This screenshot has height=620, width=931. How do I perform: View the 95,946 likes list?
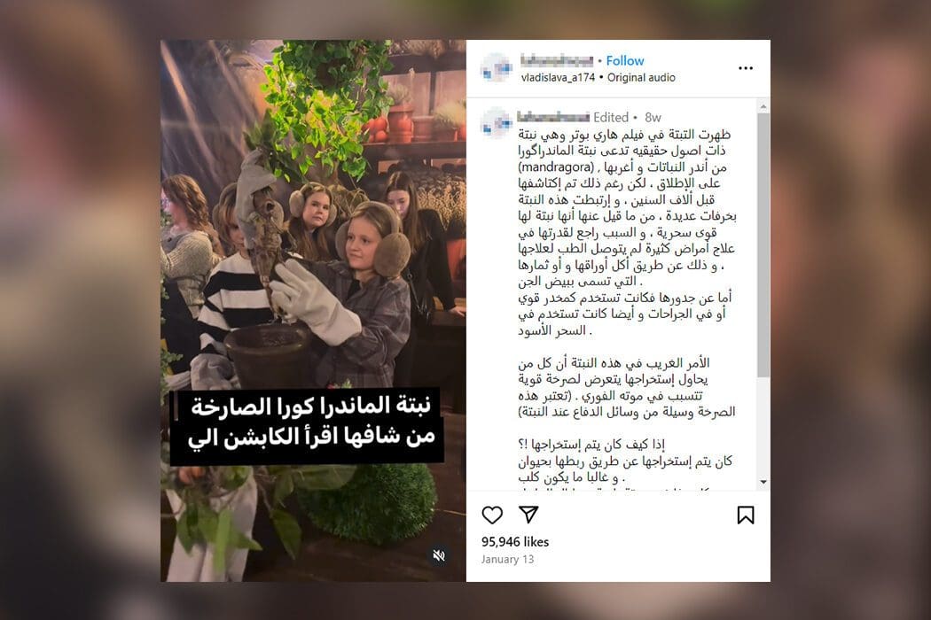tap(515, 542)
